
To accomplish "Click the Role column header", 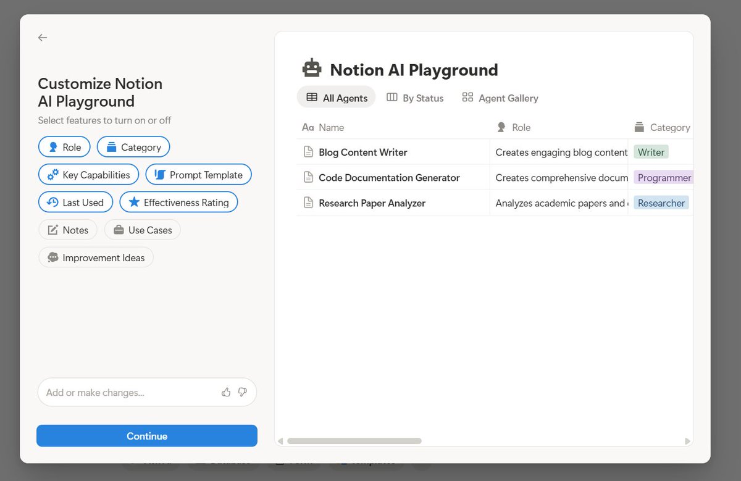I will (514, 127).
